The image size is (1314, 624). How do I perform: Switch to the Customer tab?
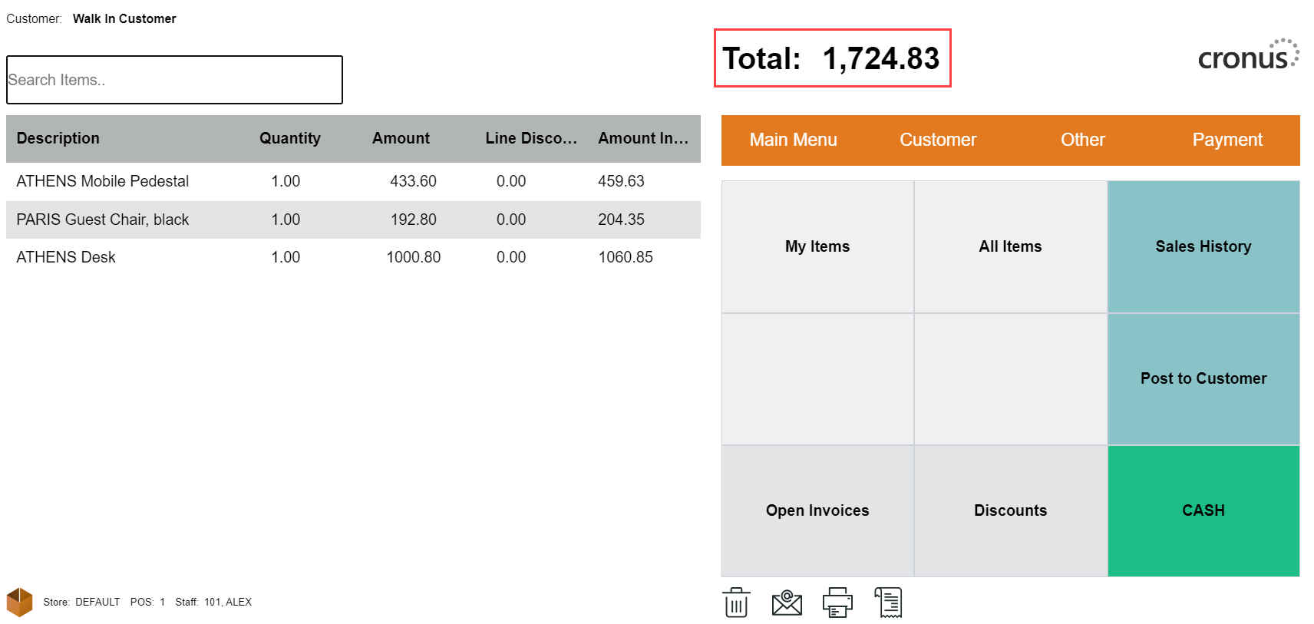pos(938,140)
